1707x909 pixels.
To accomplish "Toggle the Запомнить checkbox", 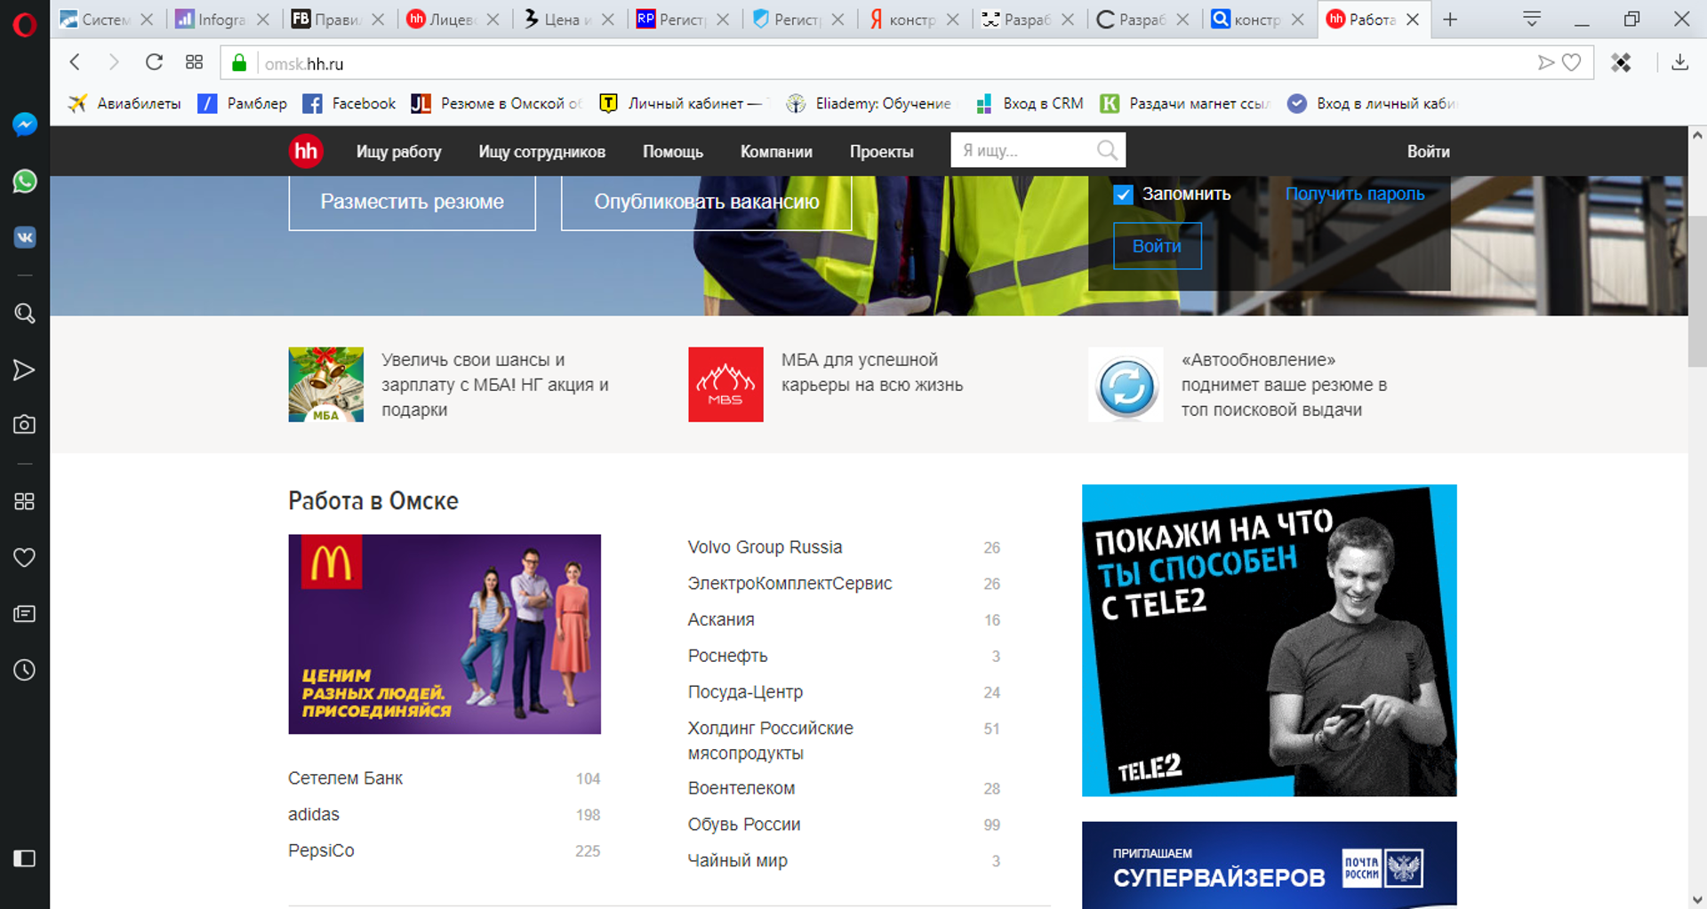I will click(x=1123, y=195).
